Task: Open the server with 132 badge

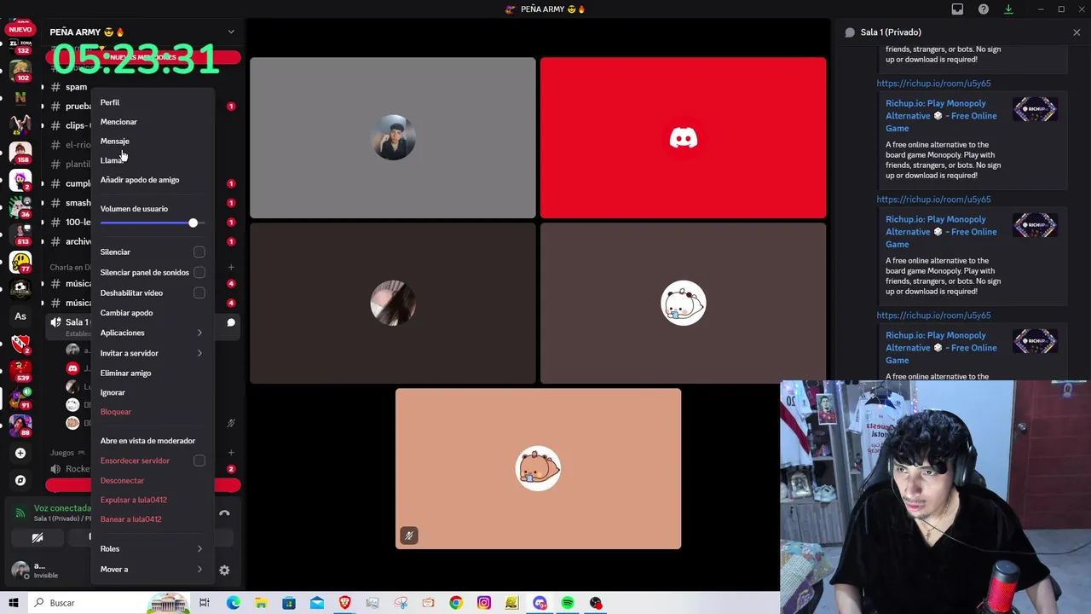Action: [20, 43]
